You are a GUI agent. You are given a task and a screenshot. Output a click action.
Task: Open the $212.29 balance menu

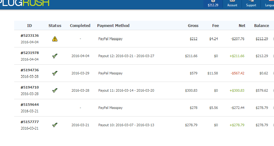(x=213, y=4)
